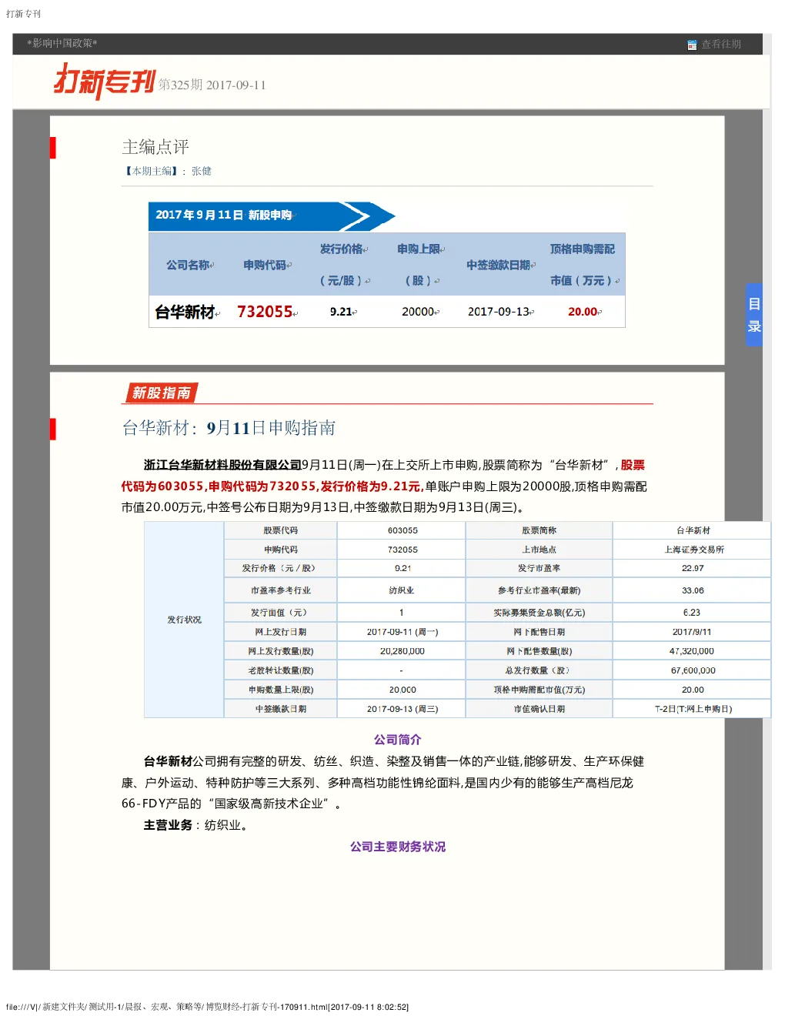The height and width of the screenshot is (1016, 785).
Task: Click the 发行状况 row header cell
Action: click(x=184, y=620)
